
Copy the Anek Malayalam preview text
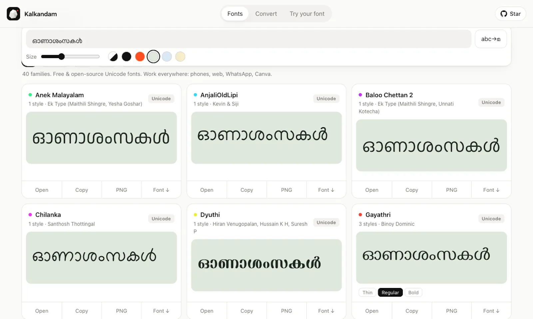click(82, 190)
